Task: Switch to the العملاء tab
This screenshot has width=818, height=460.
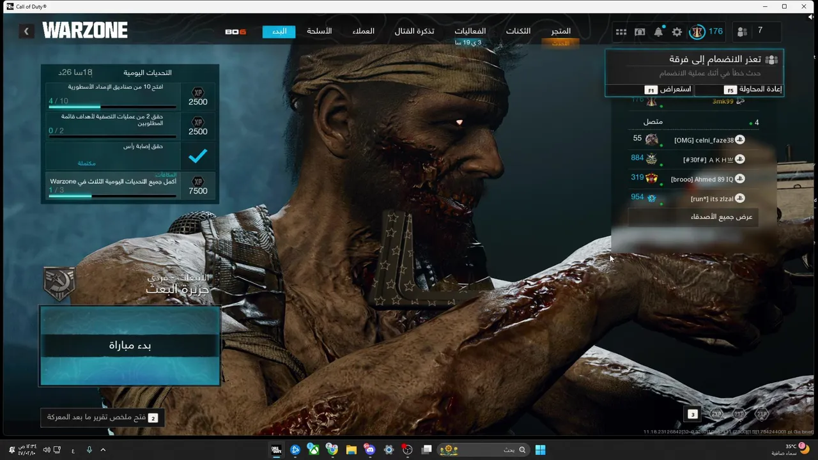Action: click(x=364, y=31)
